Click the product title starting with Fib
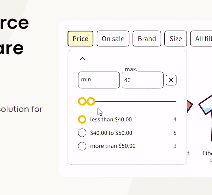Screen dimensions: 212x195 click(207, 153)
